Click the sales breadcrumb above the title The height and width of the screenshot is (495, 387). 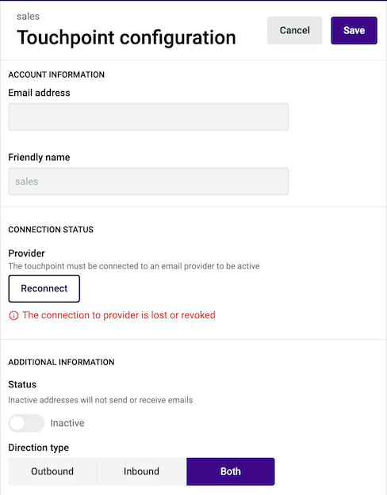(28, 17)
